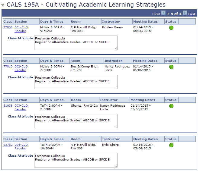Screen dimensions: 203x175
Task: Go to First page of results
Action: 156,14
